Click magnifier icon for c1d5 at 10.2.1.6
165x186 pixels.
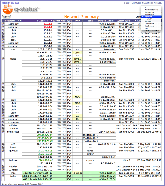point(3,36)
